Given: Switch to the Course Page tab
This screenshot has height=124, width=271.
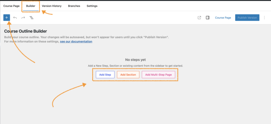Looking at the screenshot, I should (11, 6).
